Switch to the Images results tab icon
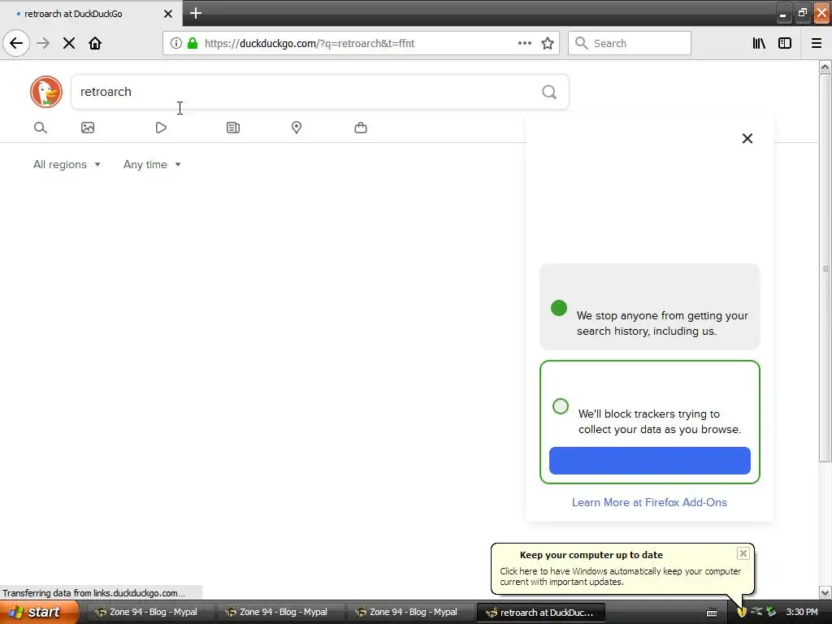The width and height of the screenshot is (832, 624). point(88,128)
